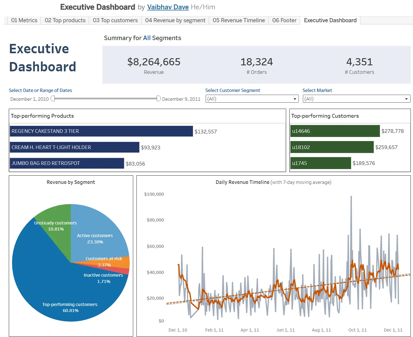Click the Select Market dropdown arrow

pos(406,99)
